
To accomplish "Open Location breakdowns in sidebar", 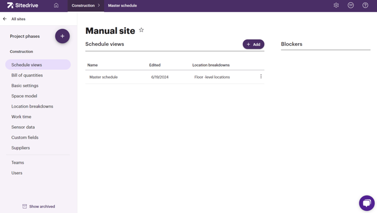I will point(32,106).
